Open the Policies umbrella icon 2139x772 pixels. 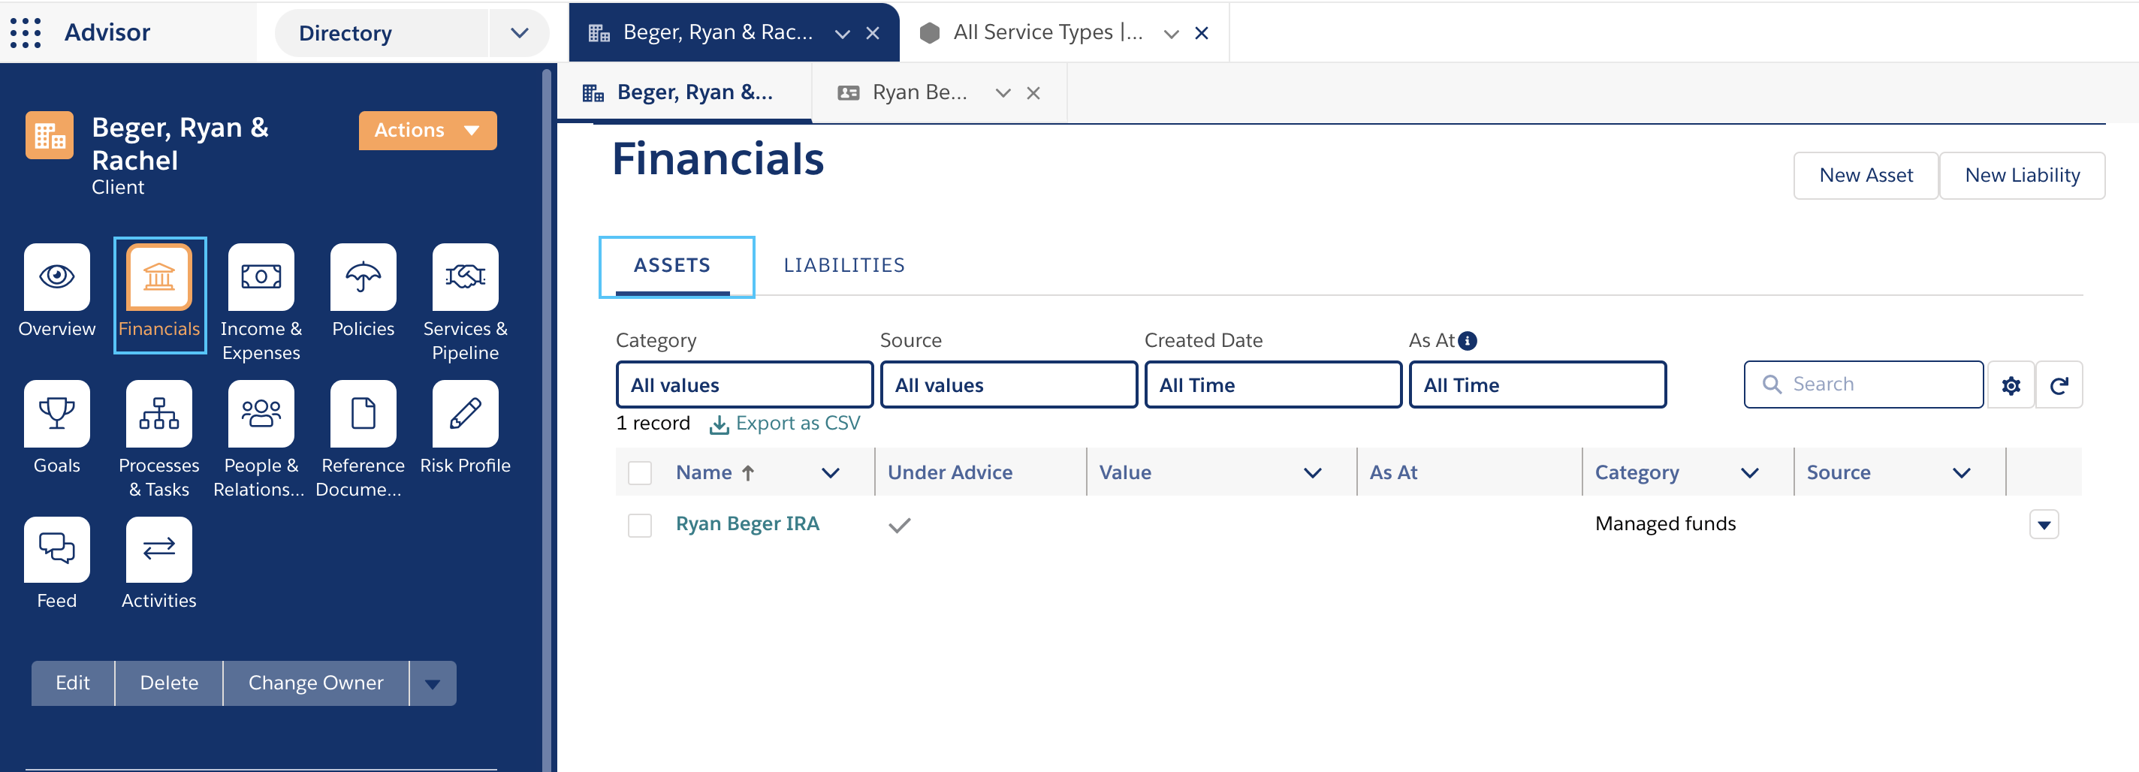[363, 276]
